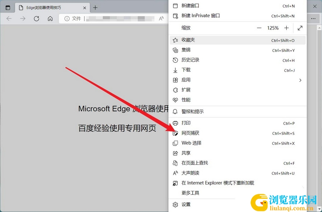Select 在页面上查找 find on page item
Screen dimensions: 322x212
pos(238,163)
